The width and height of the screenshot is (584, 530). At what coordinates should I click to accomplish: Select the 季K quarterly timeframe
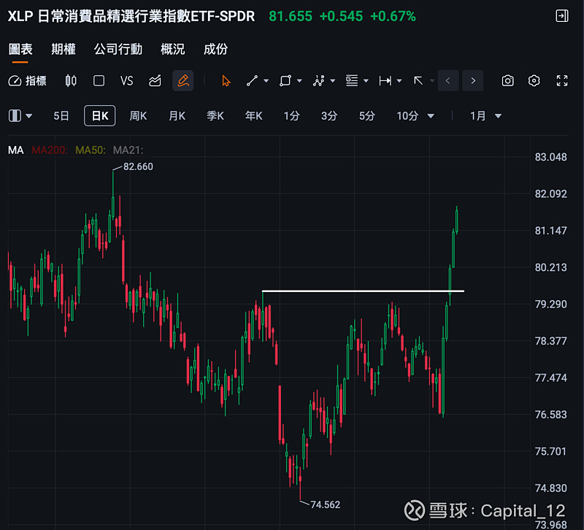(215, 116)
